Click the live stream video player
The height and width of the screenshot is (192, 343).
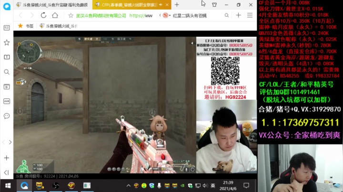click(x=105, y=105)
